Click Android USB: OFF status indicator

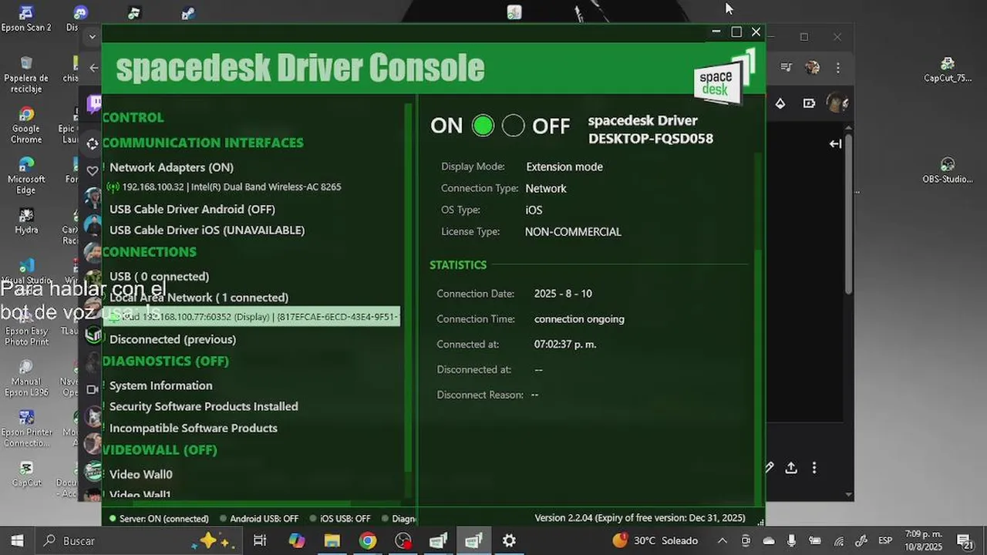click(x=259, y=519)
